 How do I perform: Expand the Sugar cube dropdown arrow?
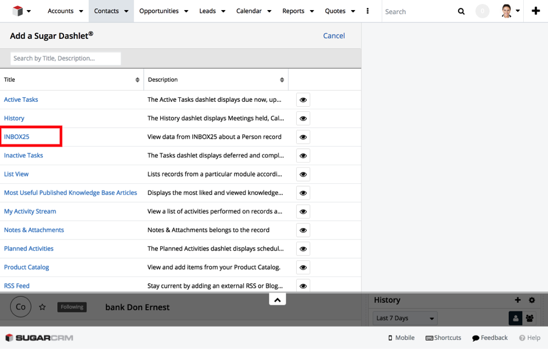[x=29, y=11]
